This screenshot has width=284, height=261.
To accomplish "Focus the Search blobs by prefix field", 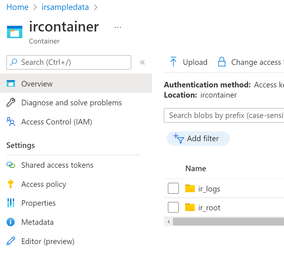I will click(225, 116).
